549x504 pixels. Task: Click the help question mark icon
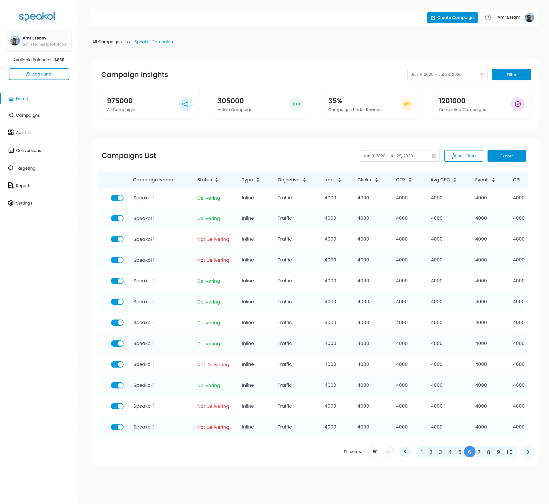[x=488, y=17]
